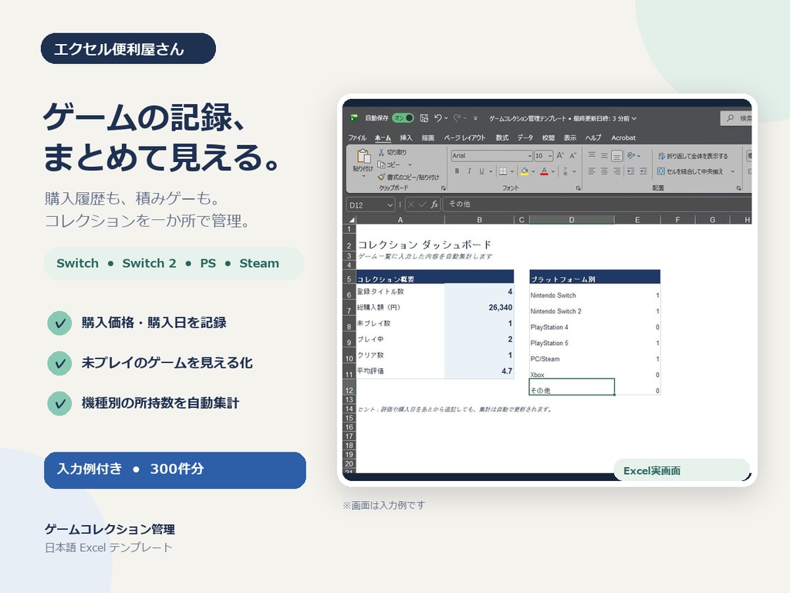The width and height of the screenshot is (790, 593).
Task: Open the quick access toolbar customize arrow
Action: click(475, 118)
